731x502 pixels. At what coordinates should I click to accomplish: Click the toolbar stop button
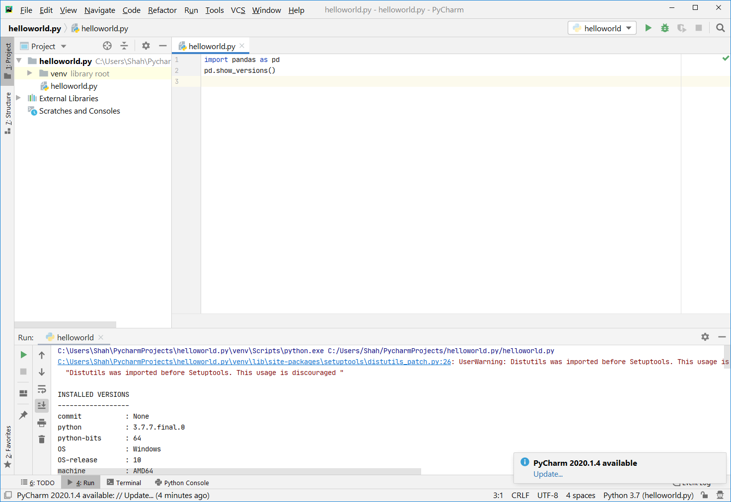point(699,28)
